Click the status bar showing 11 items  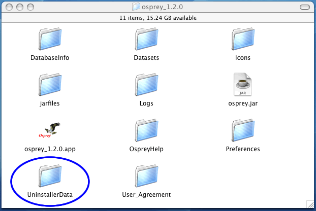coord(158,18)
